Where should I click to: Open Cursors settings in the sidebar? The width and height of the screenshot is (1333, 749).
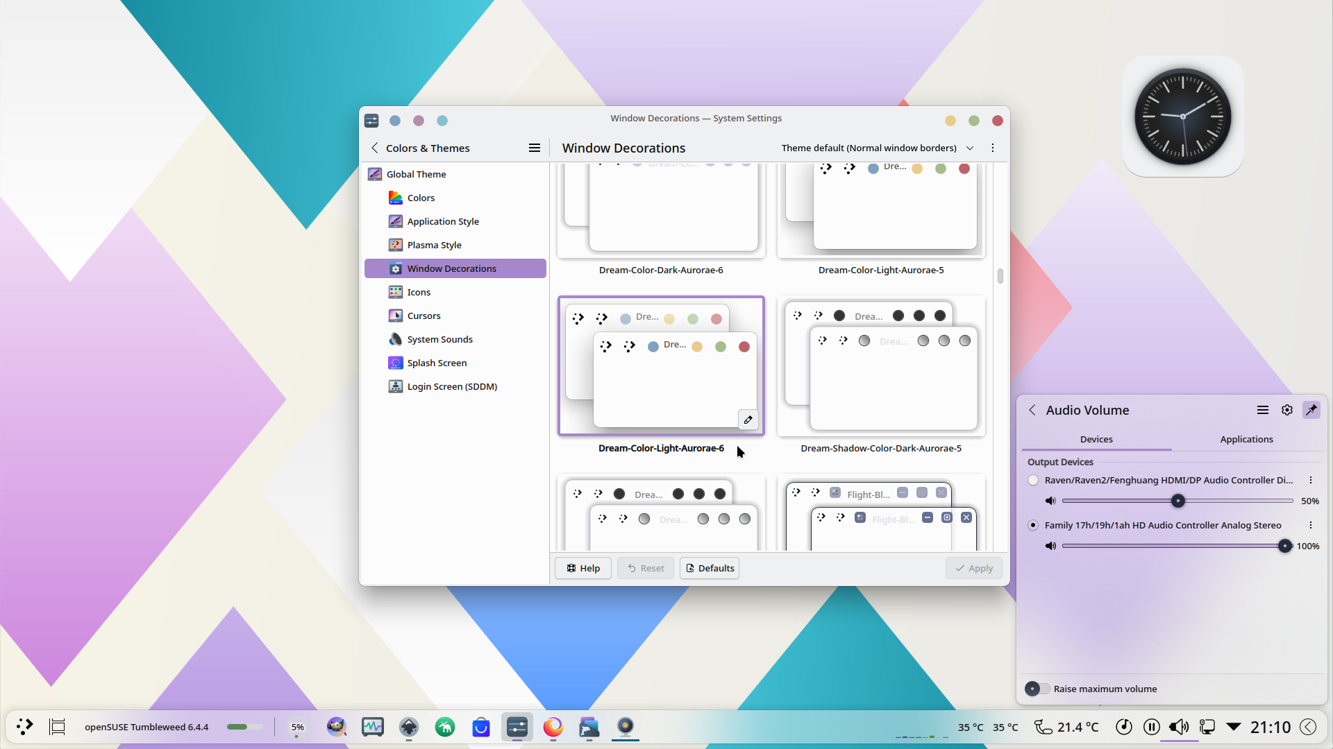click(424, 316)
